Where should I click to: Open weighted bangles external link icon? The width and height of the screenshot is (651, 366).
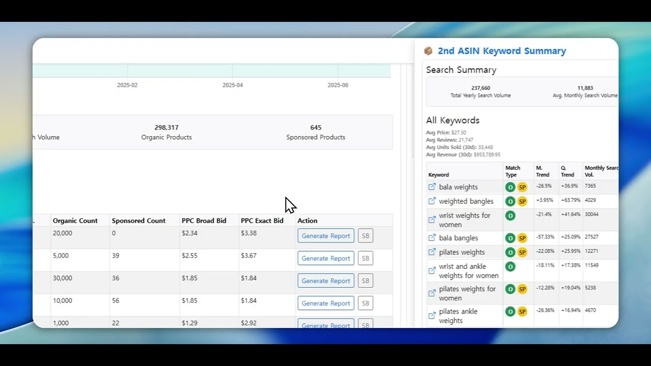(x=432, y=201)
